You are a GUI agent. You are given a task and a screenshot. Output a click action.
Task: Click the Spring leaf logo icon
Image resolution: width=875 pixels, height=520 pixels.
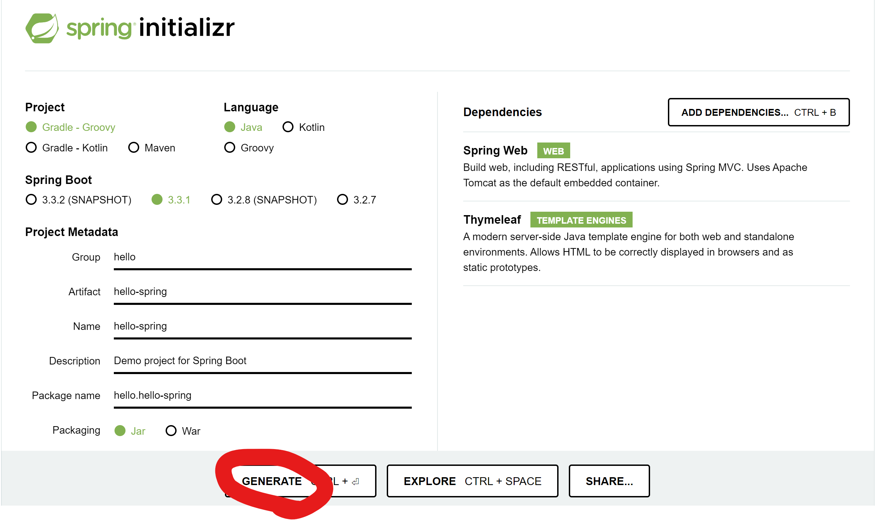42,28
